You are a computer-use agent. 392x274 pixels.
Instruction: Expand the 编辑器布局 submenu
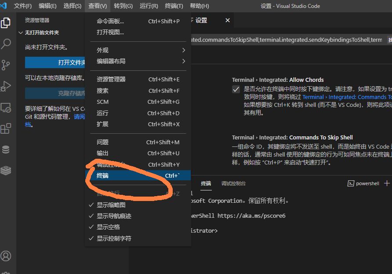pyautogui.click(x=138, y=61)
